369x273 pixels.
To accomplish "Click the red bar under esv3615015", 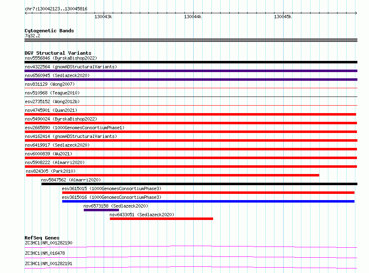I will tap(208, 193).
